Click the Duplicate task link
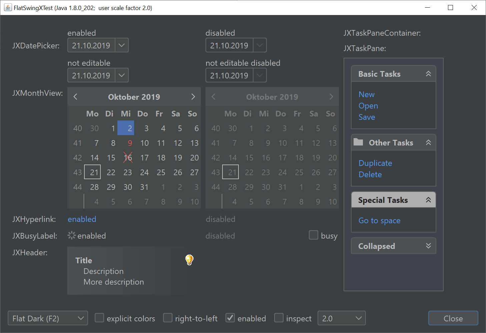 click(x=375, y=163)
